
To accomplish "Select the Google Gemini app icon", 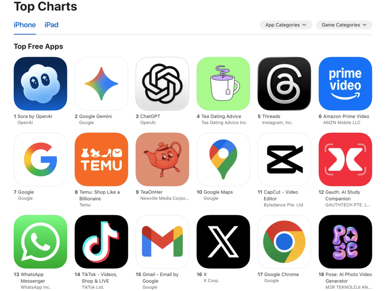I will [x=101, y=84].
